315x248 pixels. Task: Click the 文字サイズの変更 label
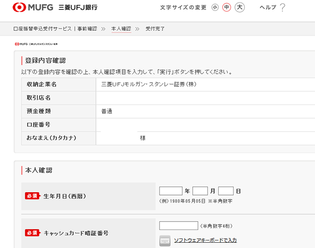coord(183,8)
